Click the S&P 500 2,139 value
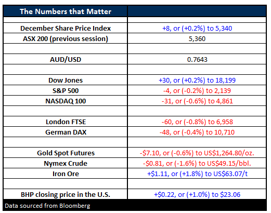Viewport: 271px width, 213px height. pos(197,90)
